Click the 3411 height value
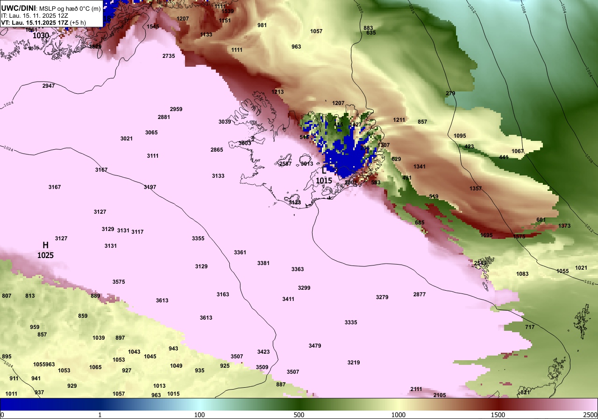Viewport: 598px width, 419px height. click(x=288, y=299)
